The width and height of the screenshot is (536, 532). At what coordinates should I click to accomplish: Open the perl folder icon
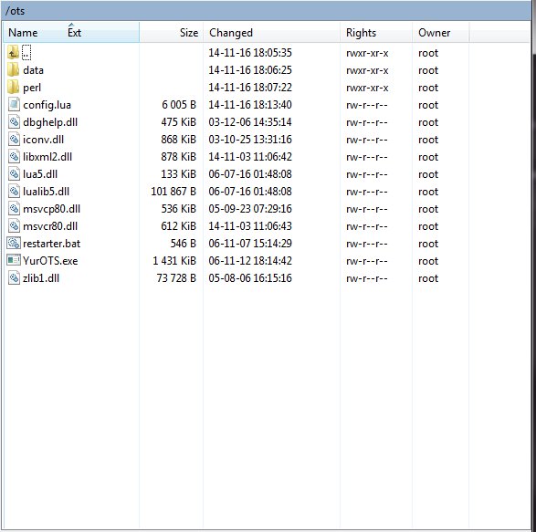point(13,87)
